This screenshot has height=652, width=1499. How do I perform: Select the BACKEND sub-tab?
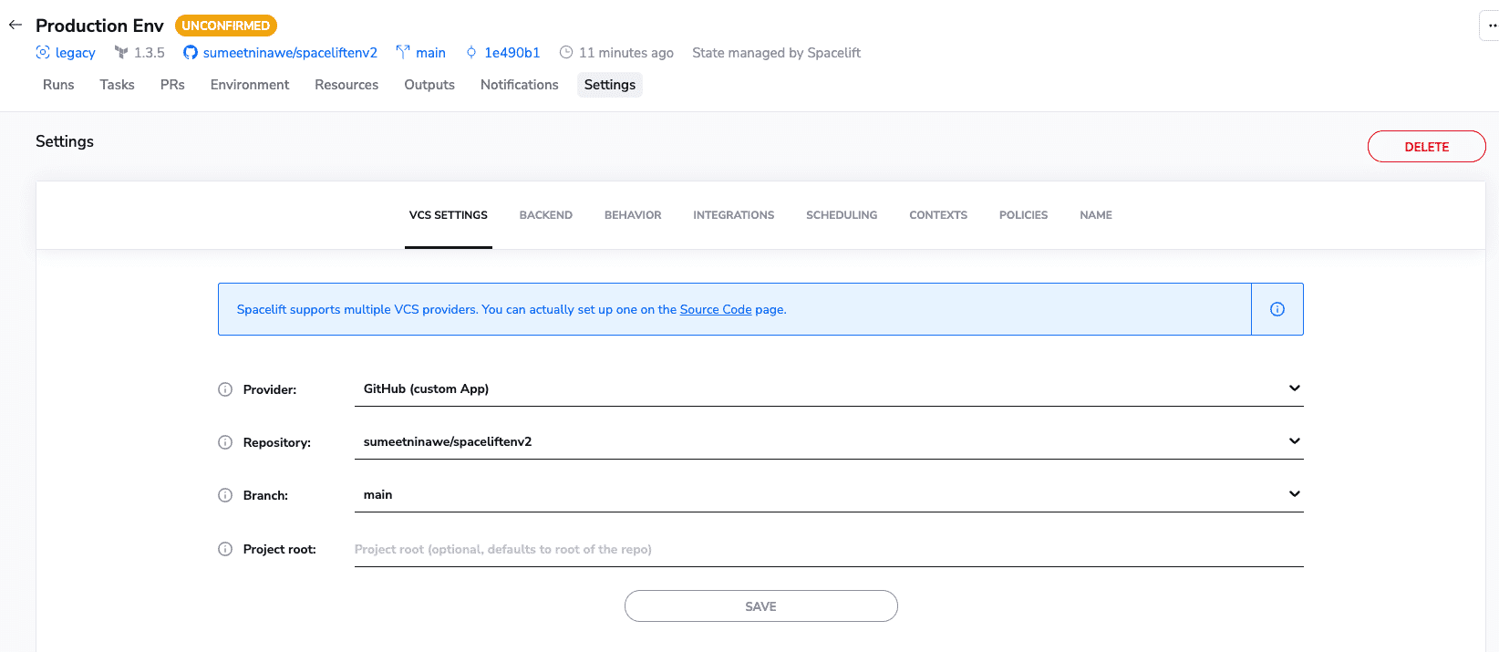pos(546,215)
